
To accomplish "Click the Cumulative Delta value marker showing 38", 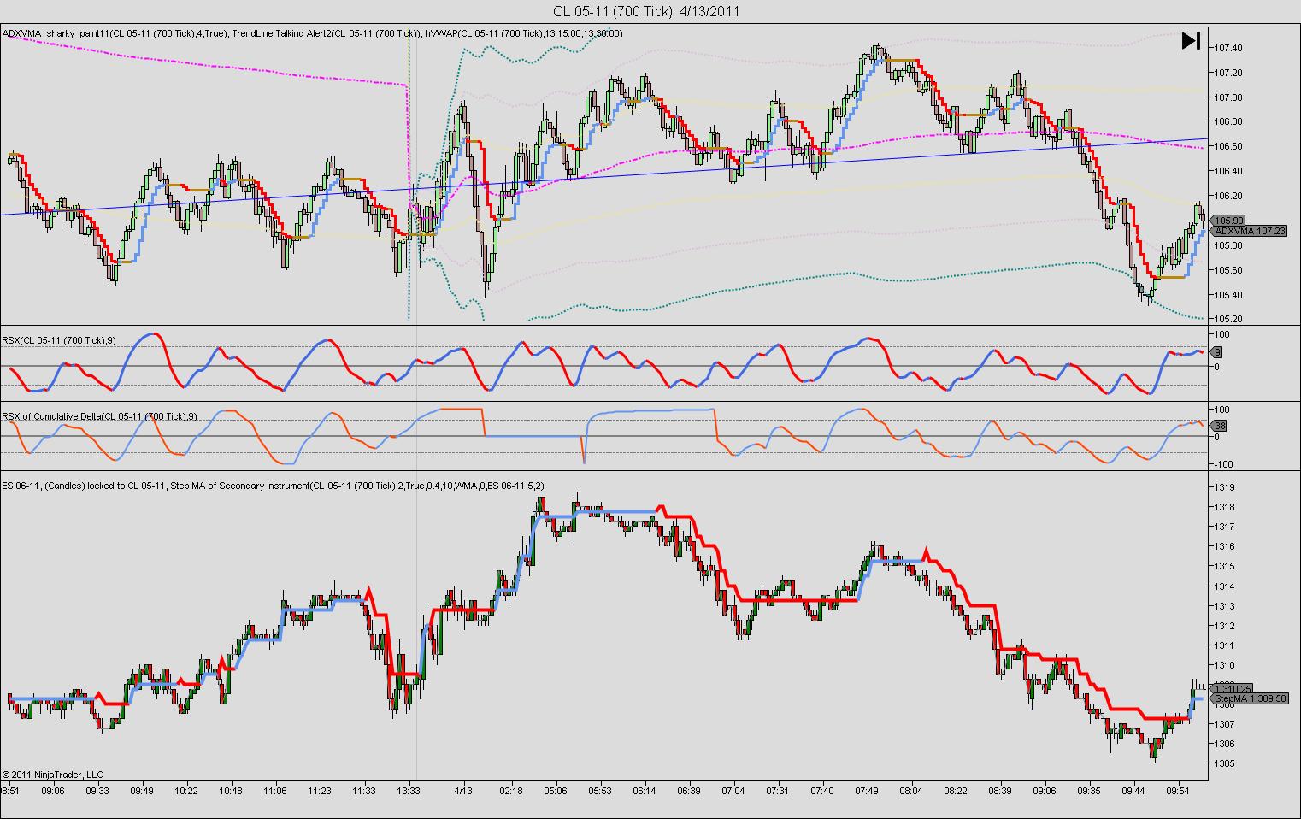I will pos(1220,425).
